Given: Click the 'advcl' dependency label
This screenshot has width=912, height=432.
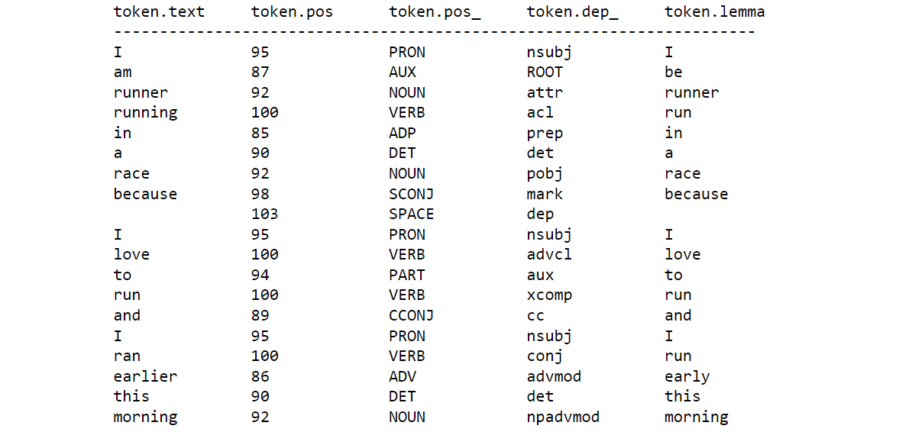Looking at the screenshot, I should click(550, 255).
